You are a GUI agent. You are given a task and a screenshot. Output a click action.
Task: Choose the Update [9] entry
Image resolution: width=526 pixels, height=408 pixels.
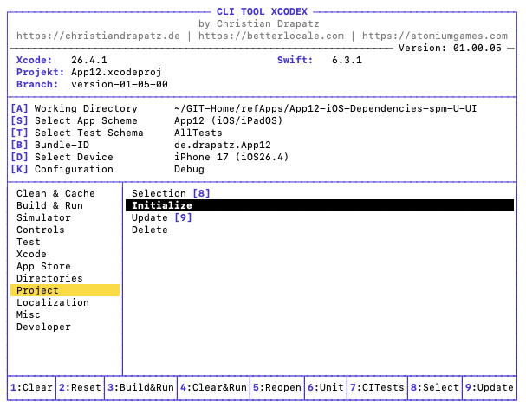pyautogui.click(x=162, y=217)
